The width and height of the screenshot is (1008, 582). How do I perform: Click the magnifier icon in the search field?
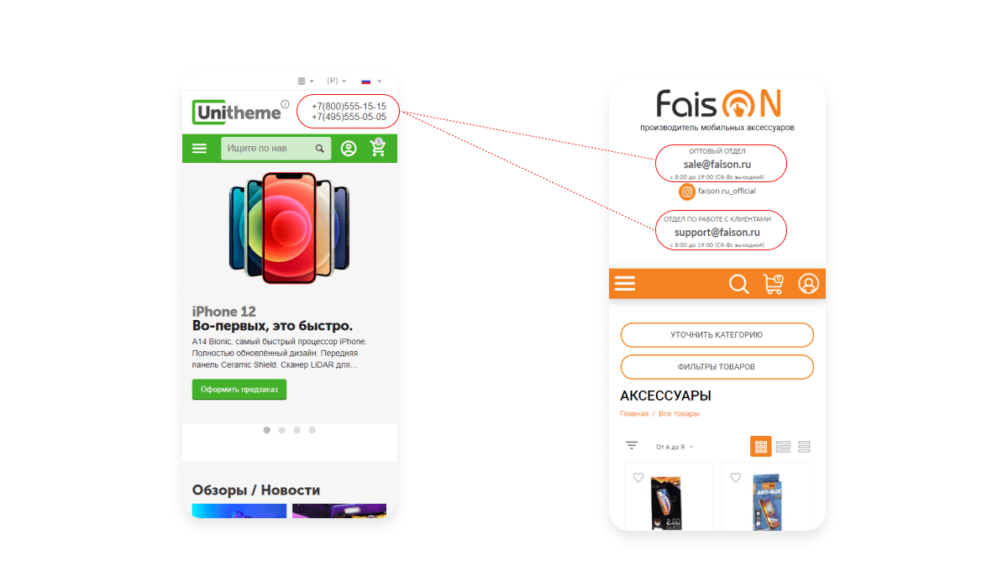click(319, 149)
